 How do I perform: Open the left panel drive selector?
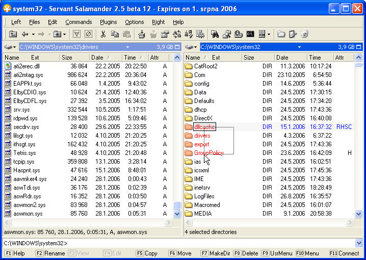click(x=10, y=47)
